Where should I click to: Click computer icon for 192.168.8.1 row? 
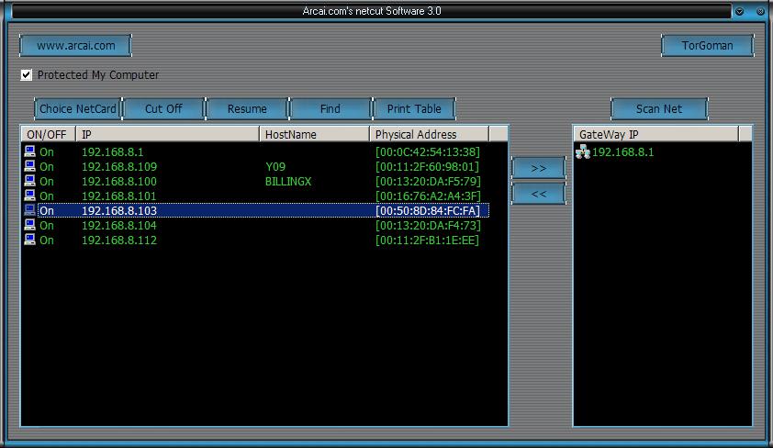click(x=30, y=151)
